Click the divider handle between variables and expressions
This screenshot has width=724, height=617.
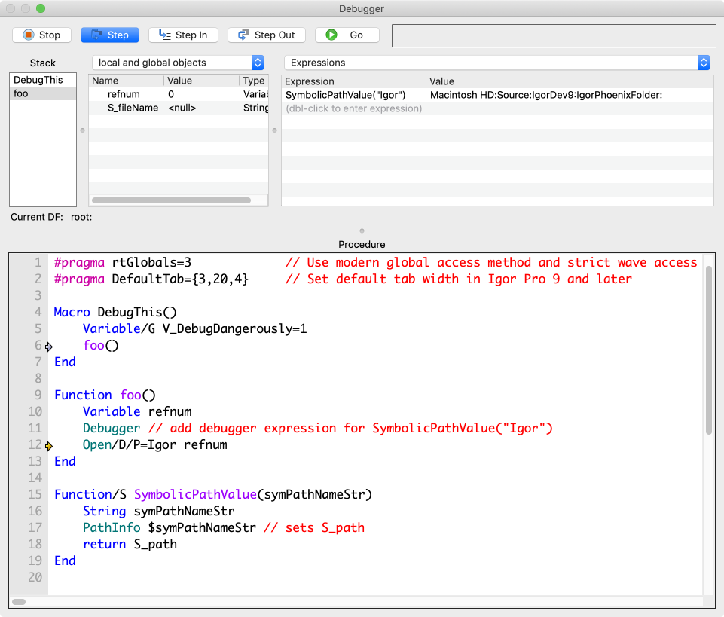pyautogui.click(x=275, y=130)
